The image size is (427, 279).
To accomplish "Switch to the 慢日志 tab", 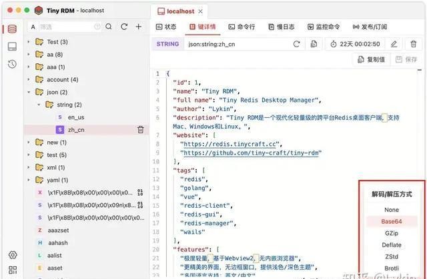I will [282, 27].
